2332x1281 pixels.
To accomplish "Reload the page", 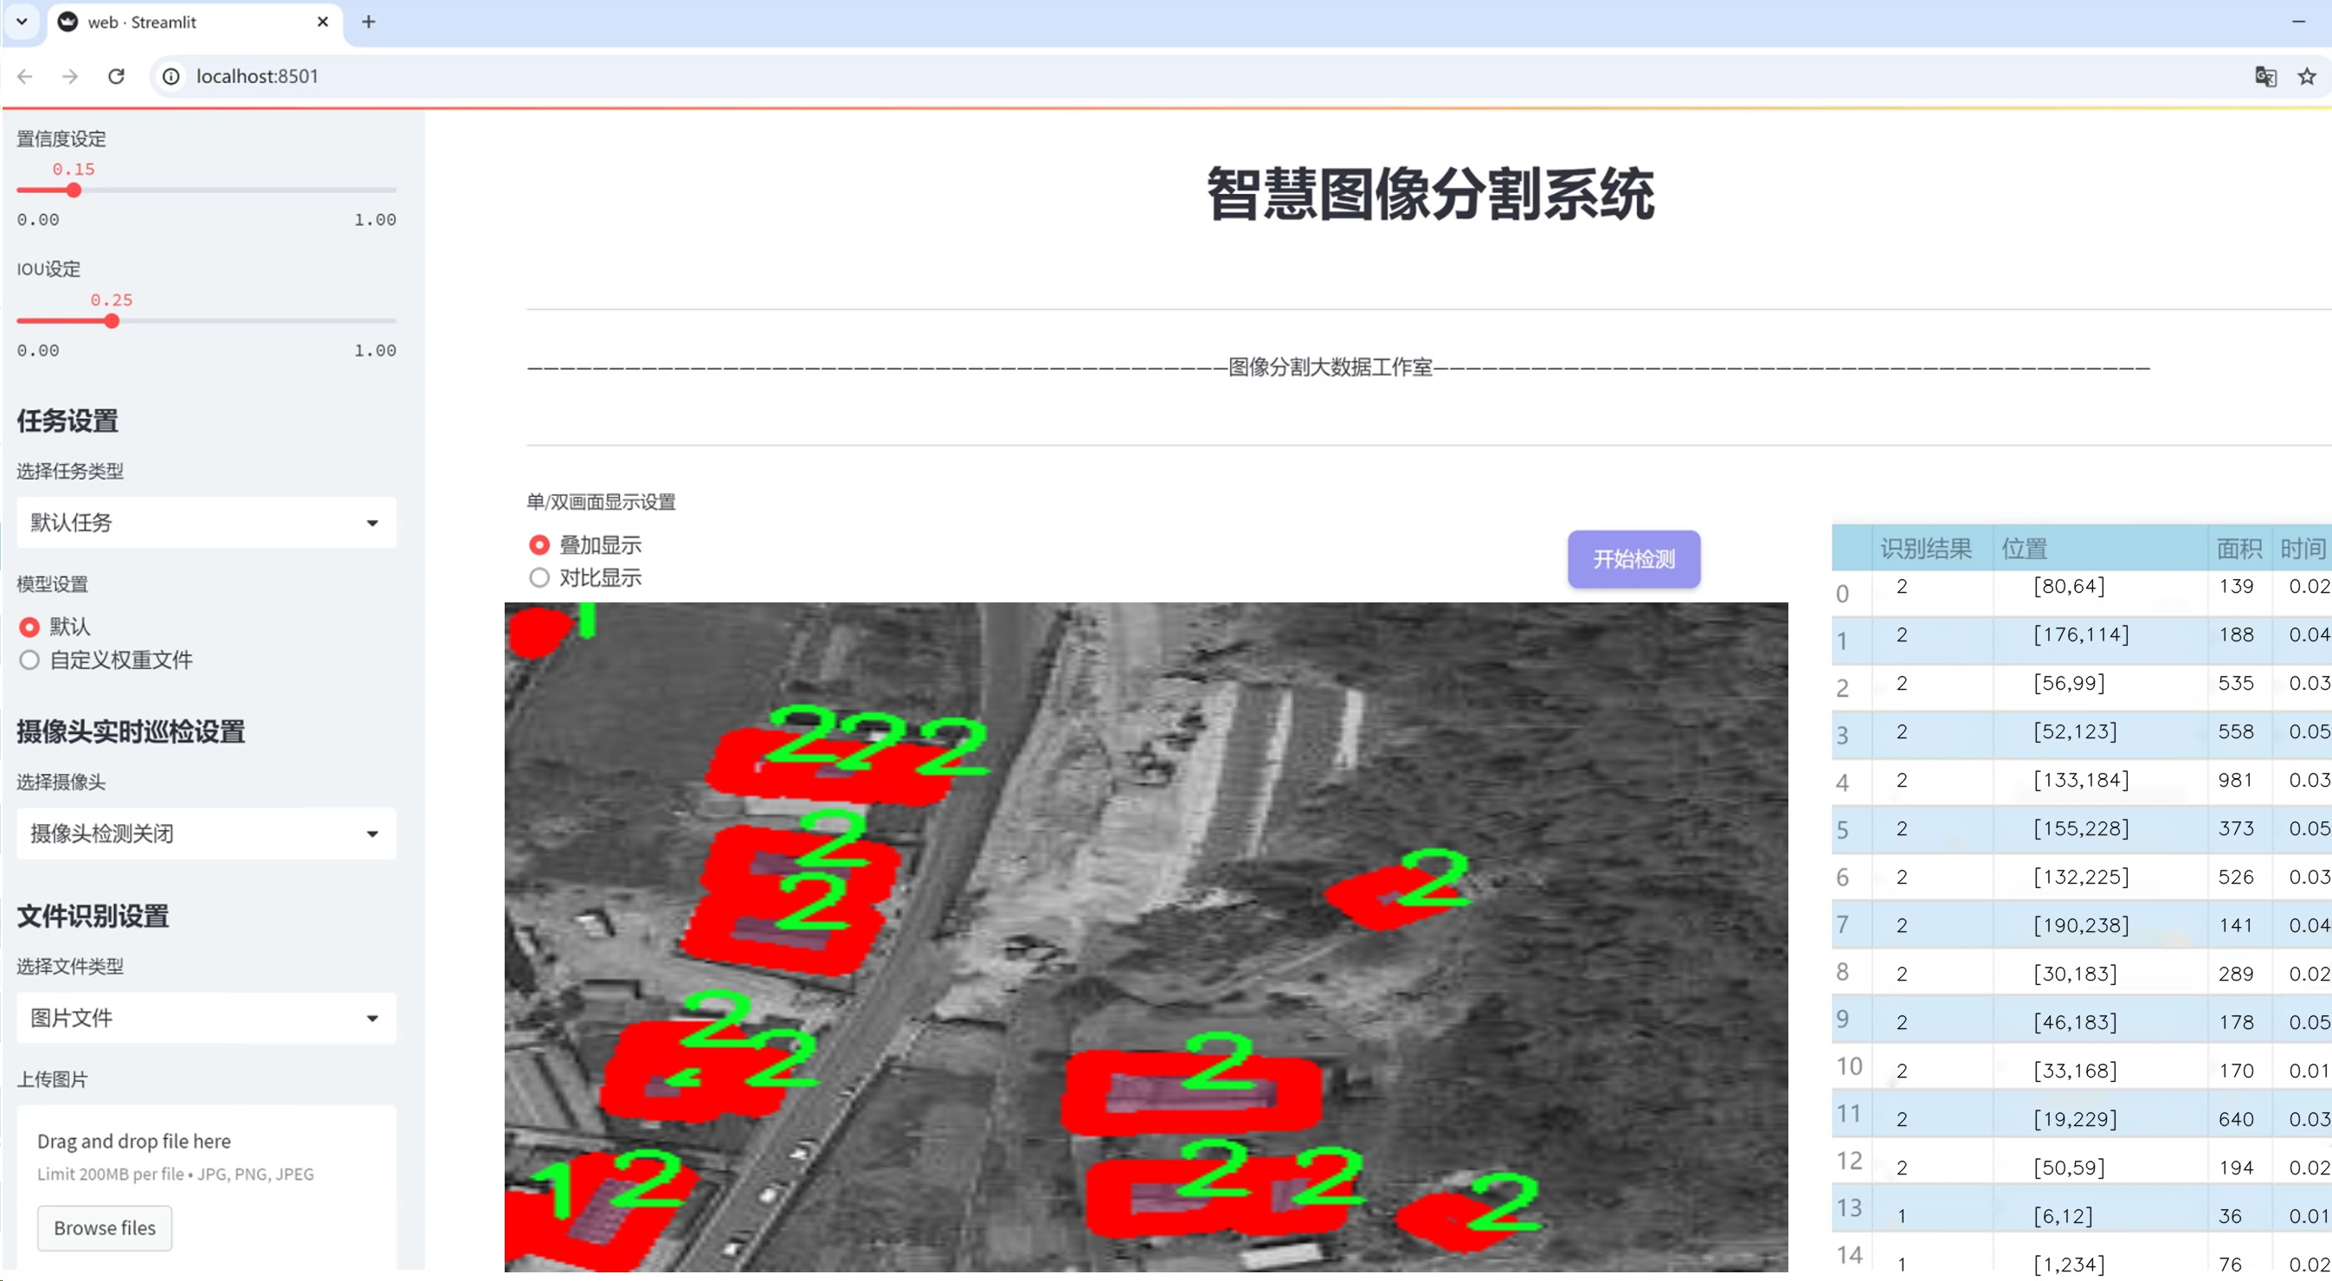I will [x=116, y=76].
